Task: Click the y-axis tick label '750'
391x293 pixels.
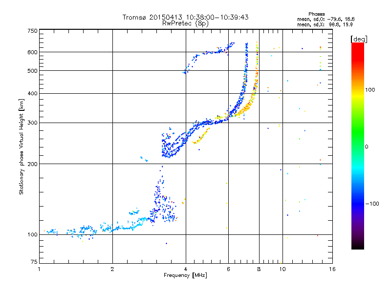Action: (x=32, y=31)
